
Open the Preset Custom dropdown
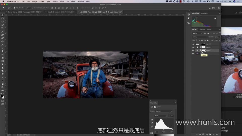(164, 111)
